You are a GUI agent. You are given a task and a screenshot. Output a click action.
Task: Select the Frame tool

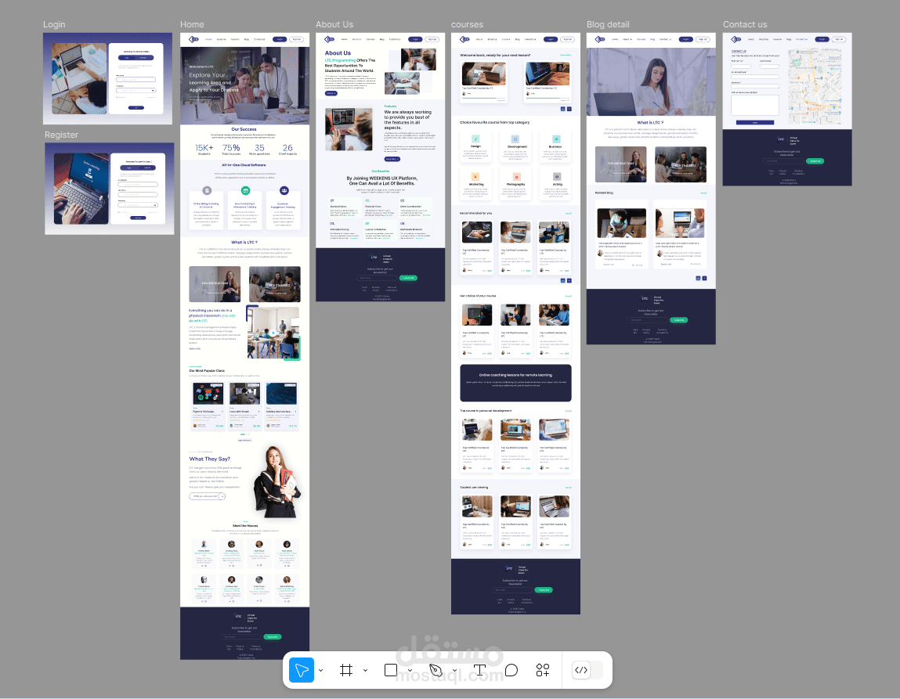[346, 670]
